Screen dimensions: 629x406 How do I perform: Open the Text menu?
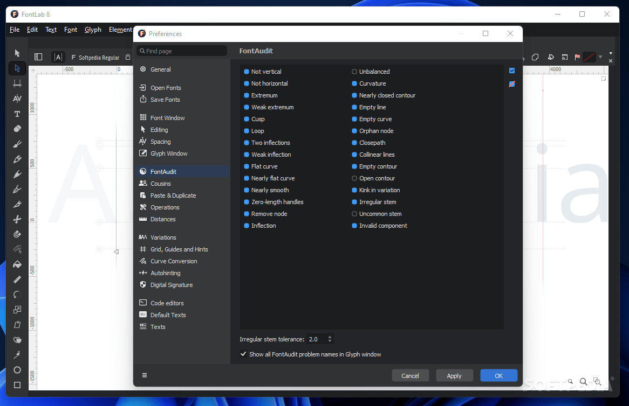coord(51,30)
